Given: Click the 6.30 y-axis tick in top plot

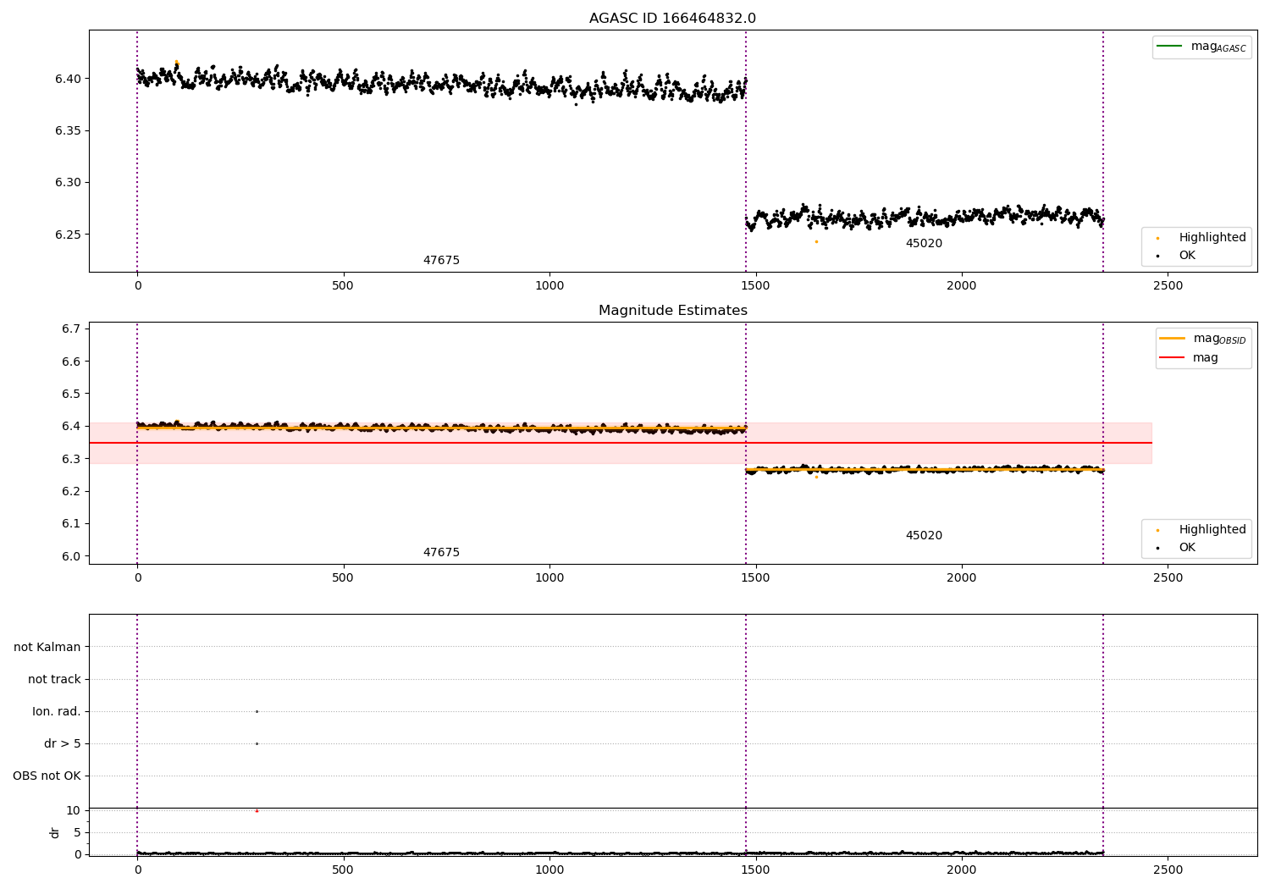Looking at the screenshot, I should (69, 182).
